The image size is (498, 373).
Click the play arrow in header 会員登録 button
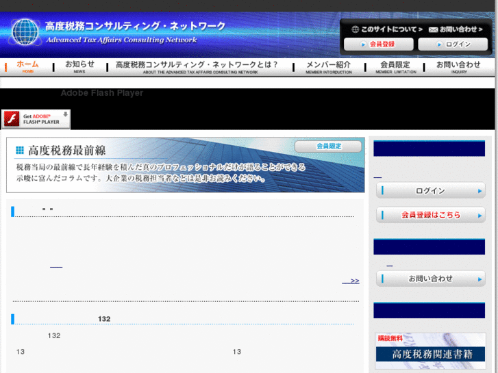363,44
